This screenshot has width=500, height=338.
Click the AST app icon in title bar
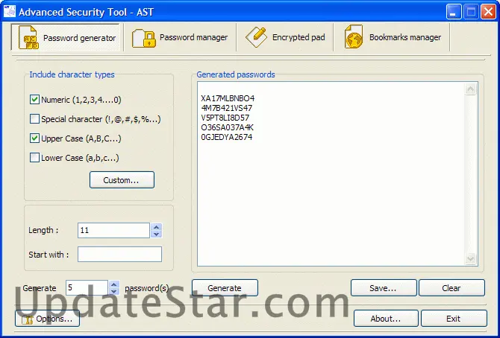click(9, 12)
